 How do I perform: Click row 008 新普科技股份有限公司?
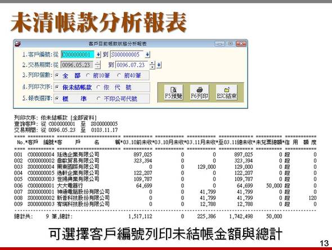tap(165, 198)
